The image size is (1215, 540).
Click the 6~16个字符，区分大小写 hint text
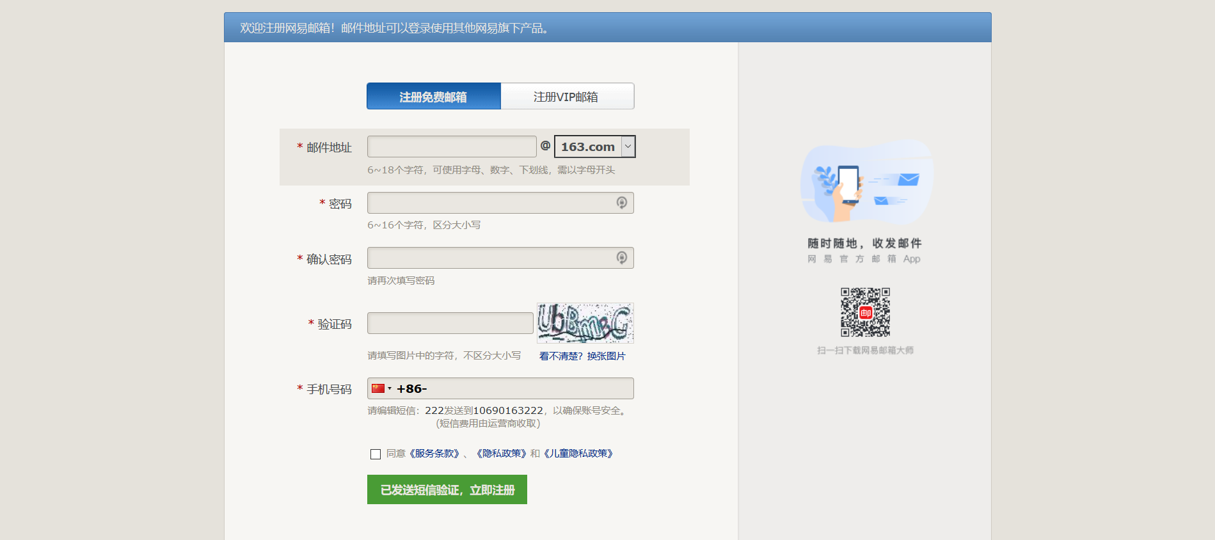pos(424,225)
